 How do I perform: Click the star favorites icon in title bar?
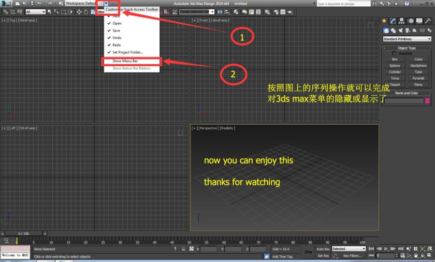coord(396,3)
